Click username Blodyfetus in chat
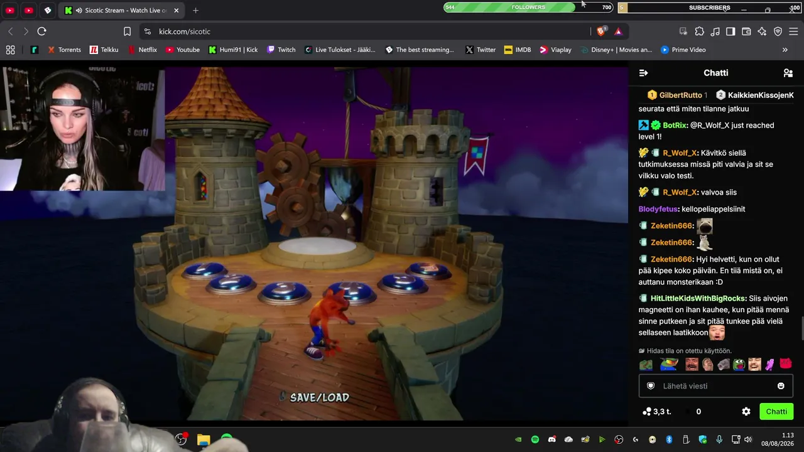The image size is (804, 452). 658,209
